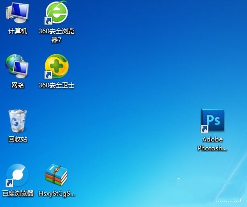This screenshot has height=207, width=247.
Task: Click the "Adobe Photosh..." label text
Action: (x=212, y=144)
